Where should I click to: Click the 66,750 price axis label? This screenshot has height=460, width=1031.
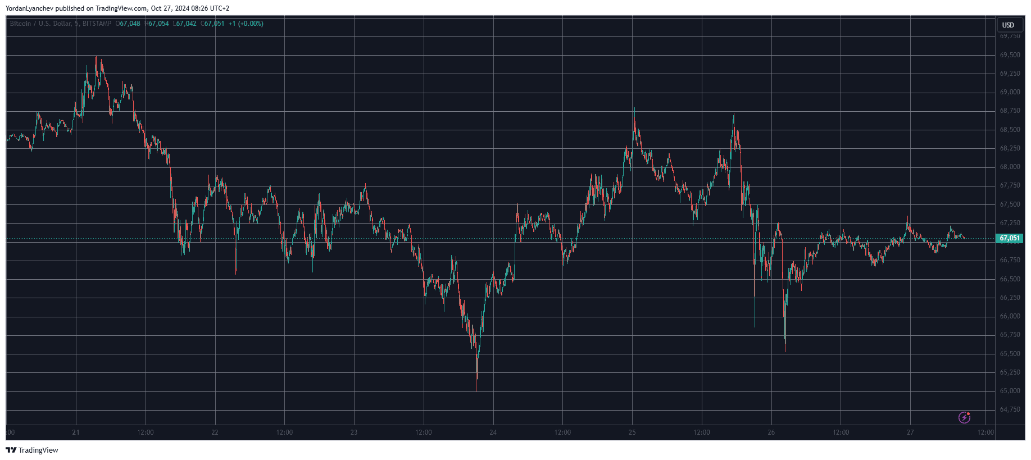click(x=1010, y=260)
